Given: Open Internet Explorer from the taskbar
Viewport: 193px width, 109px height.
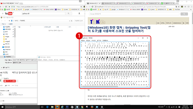Looking at the screenshot, I should (62, 107).
